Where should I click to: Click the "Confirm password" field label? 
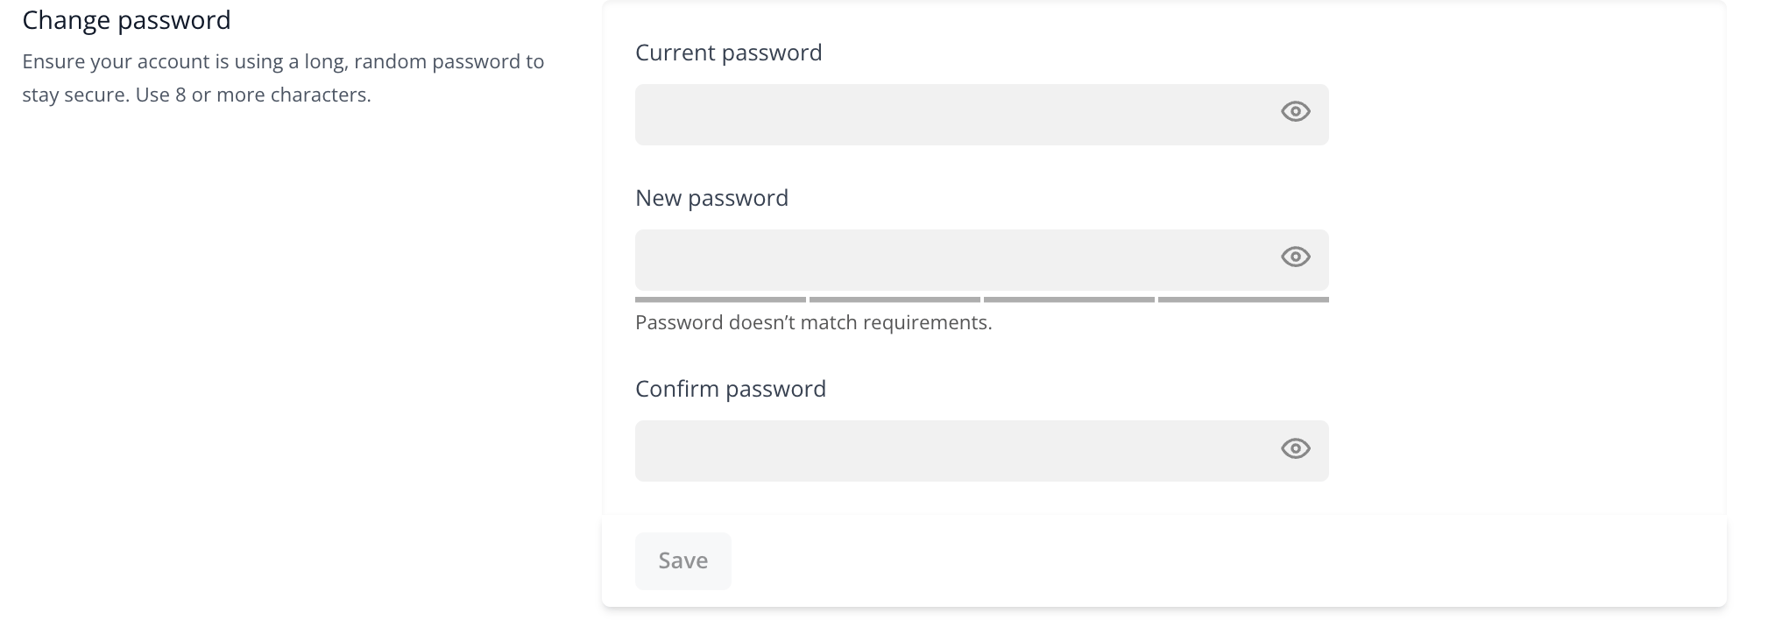pyautogui.click(x=730, y=390)
